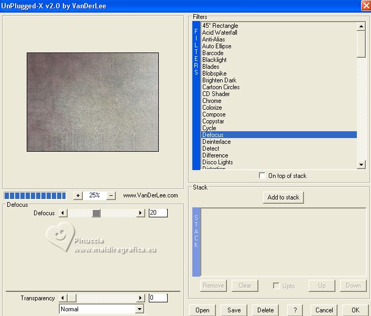Increase Defocus with the right arrow
371x316 pixels.
(x=140, y=213)
